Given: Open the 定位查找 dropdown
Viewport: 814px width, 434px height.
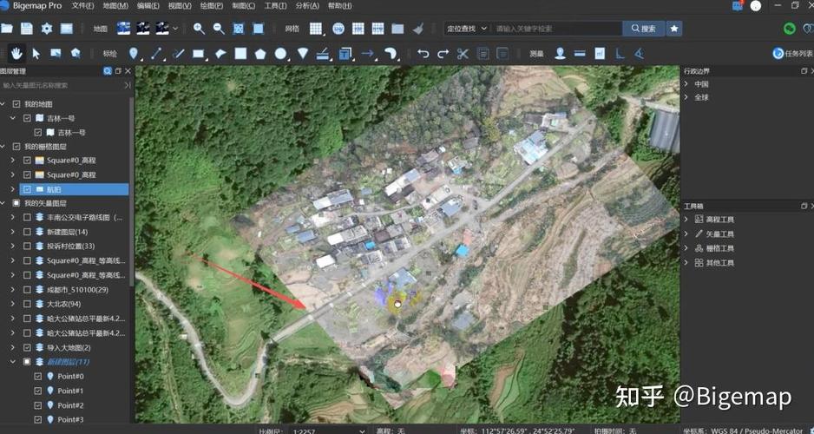Looking at the screenshot, I should [x=467, y=29].
